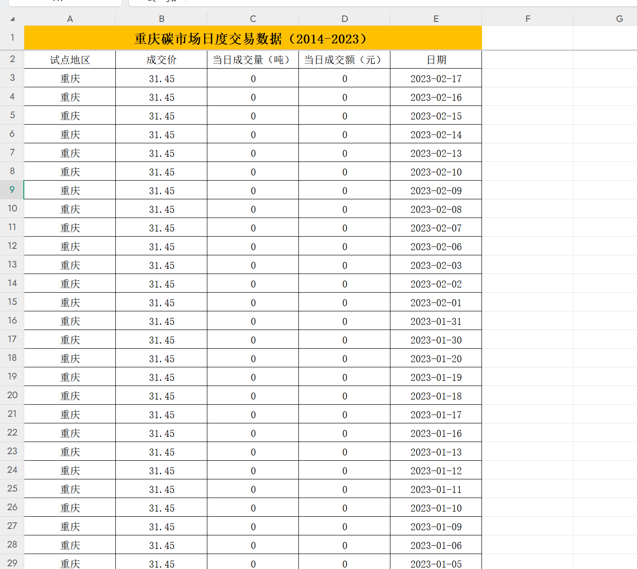This screenshot has width=637, height=569.
Task: Select the date cell 2023-02-01
Action: pyautogui.click(x=436, y=302)
